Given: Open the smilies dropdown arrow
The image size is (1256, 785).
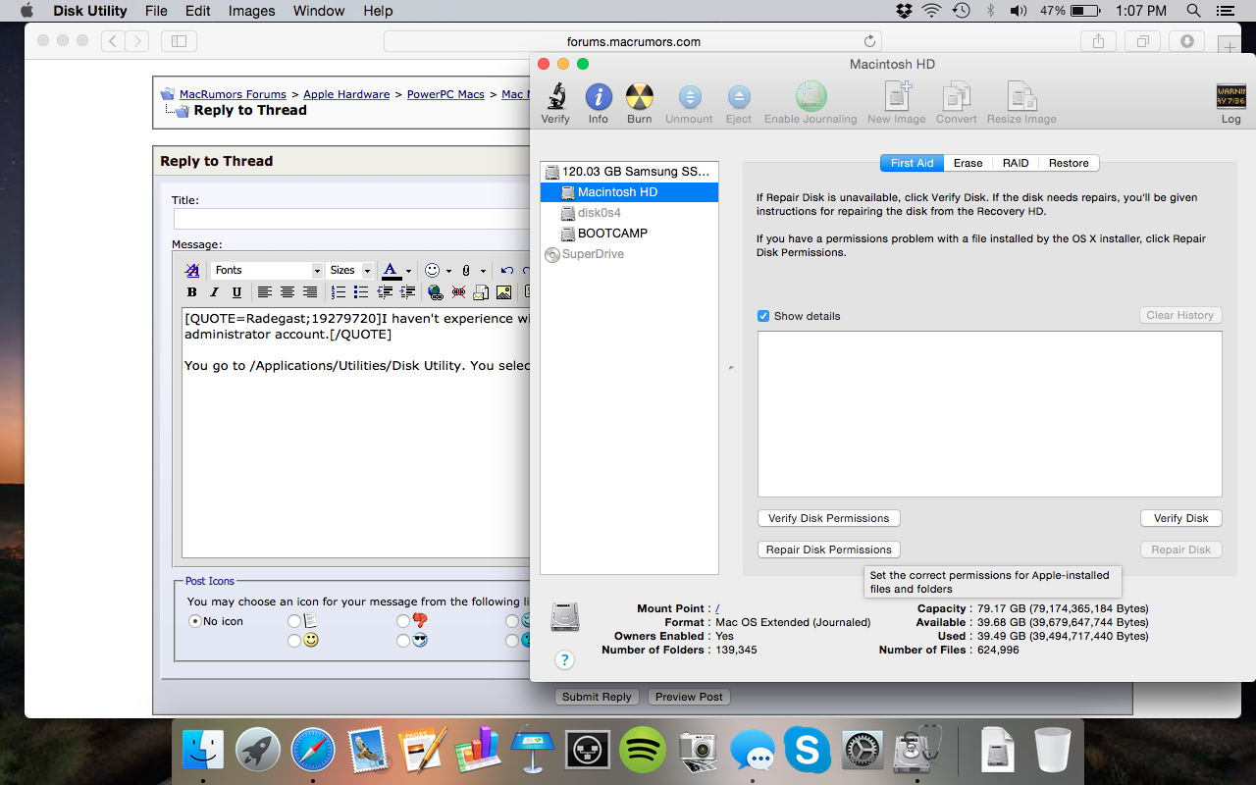Looking at the screenshot, I should point(449,271).
